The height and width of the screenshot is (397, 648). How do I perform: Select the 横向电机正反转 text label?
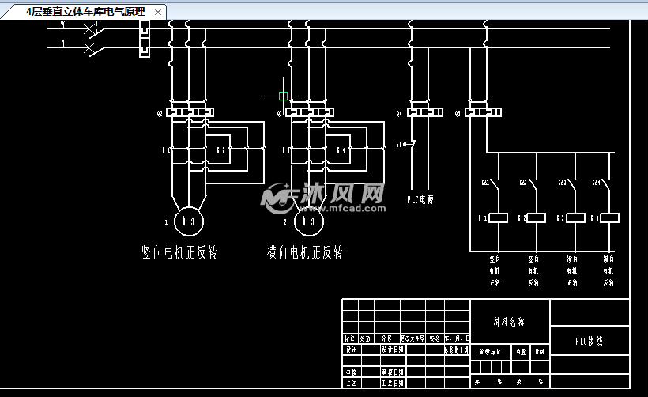[x=305, y=253]
